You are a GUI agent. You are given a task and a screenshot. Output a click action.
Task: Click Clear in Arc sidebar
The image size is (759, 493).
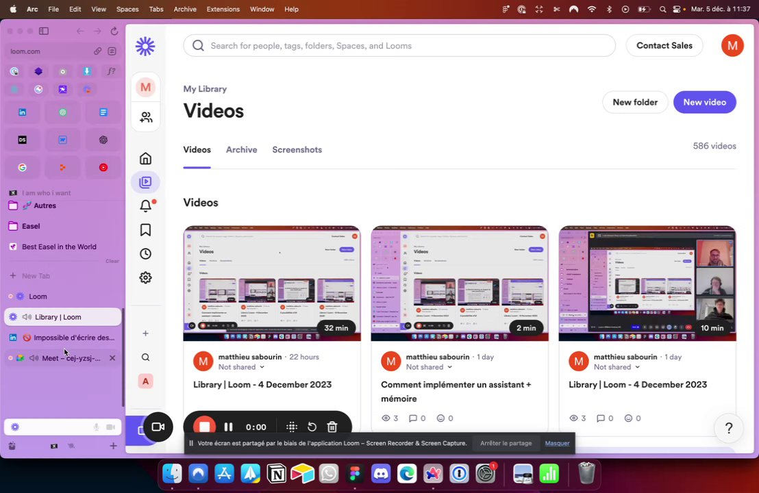click(112, 262)
